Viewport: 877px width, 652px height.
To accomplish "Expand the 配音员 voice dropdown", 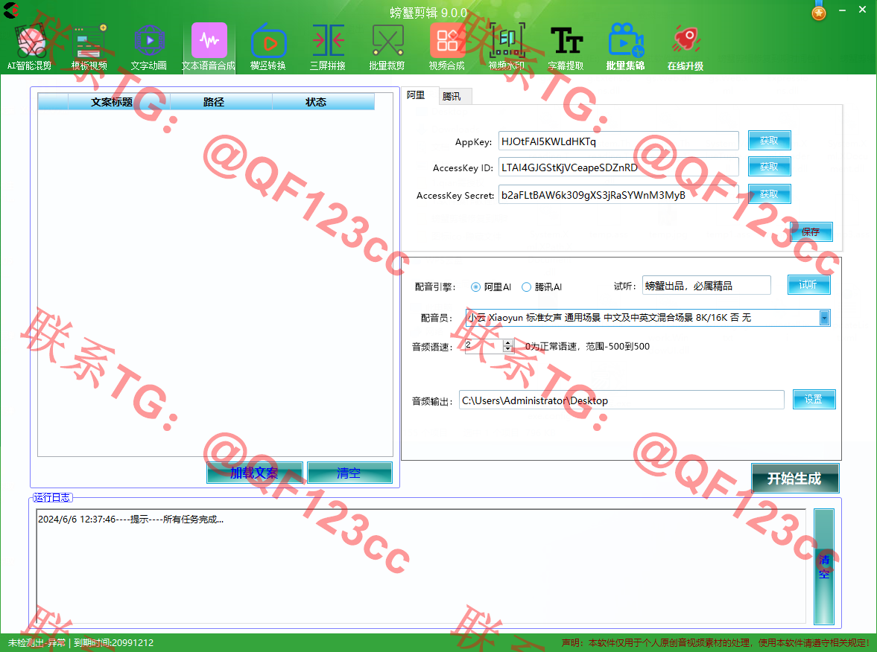I will (x=824, y=318).
